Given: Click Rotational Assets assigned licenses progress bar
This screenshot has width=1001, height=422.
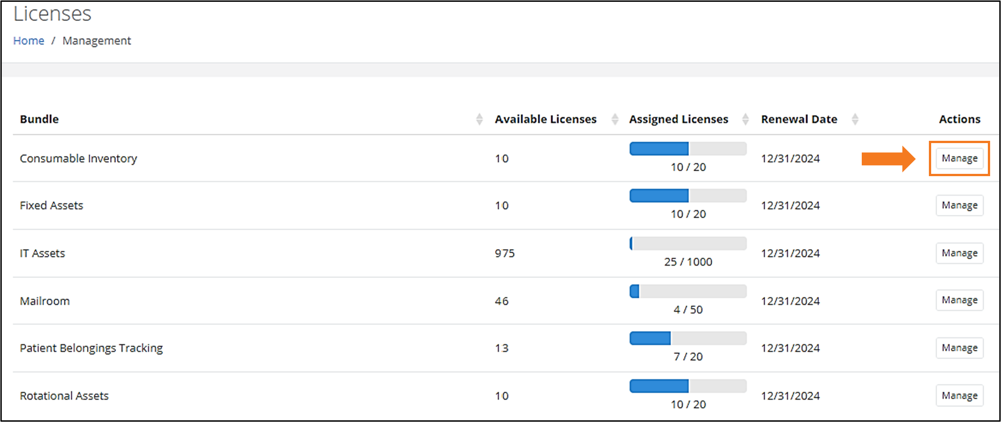Looking at the screenshot, I should 688,386.
